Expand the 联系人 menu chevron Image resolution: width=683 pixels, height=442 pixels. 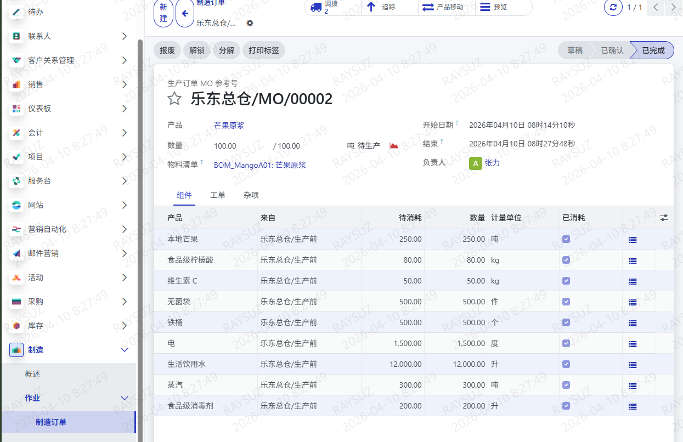coord(125,36)
